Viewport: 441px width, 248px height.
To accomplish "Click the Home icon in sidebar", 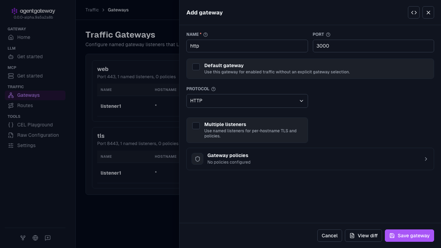I will (x=11, y=37).
